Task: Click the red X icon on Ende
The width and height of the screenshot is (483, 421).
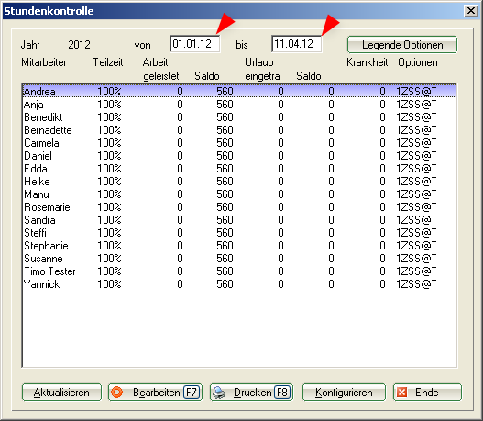Action: [401, 393]
